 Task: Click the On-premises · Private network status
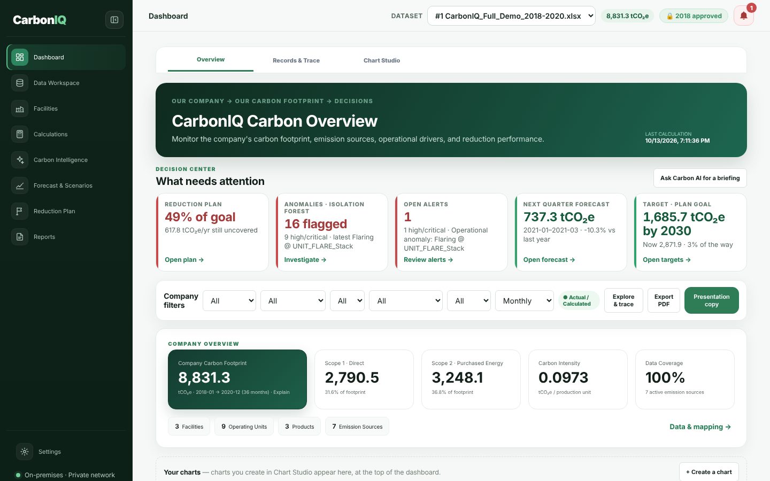point(65,475)
